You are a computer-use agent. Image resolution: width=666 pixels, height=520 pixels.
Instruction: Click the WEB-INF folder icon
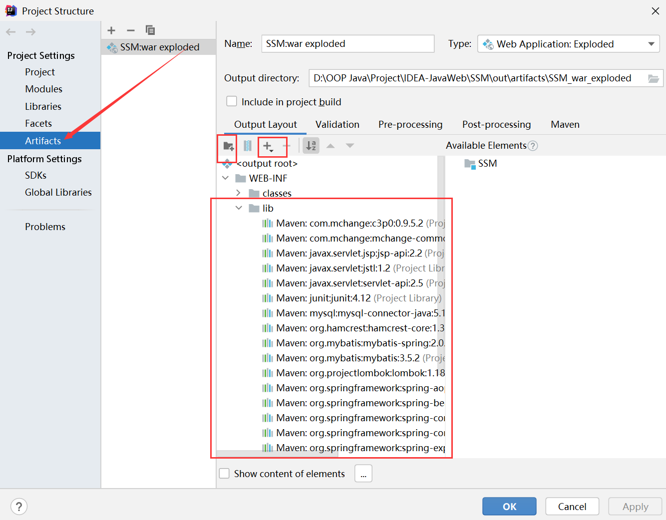pos(241,178)
